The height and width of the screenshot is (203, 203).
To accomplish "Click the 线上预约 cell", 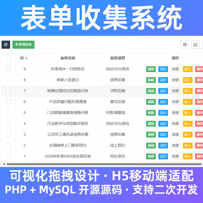I will [x=117, y=145].
